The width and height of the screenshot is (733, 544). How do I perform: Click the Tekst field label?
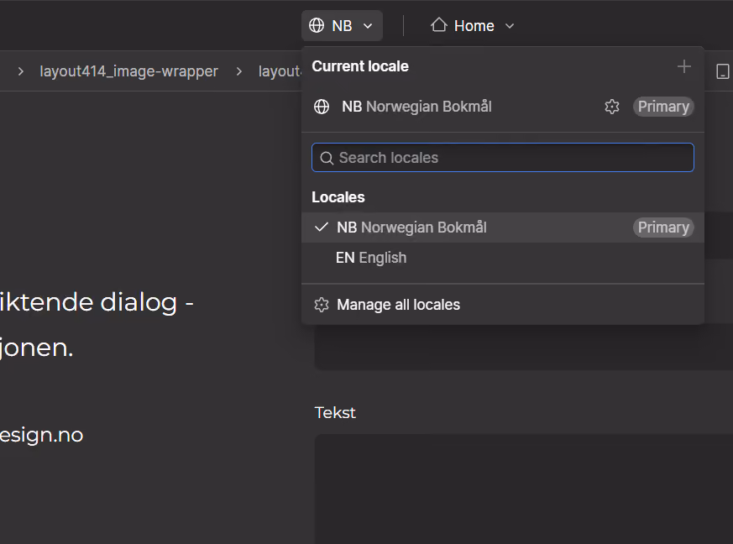click(x=335, y=413)
